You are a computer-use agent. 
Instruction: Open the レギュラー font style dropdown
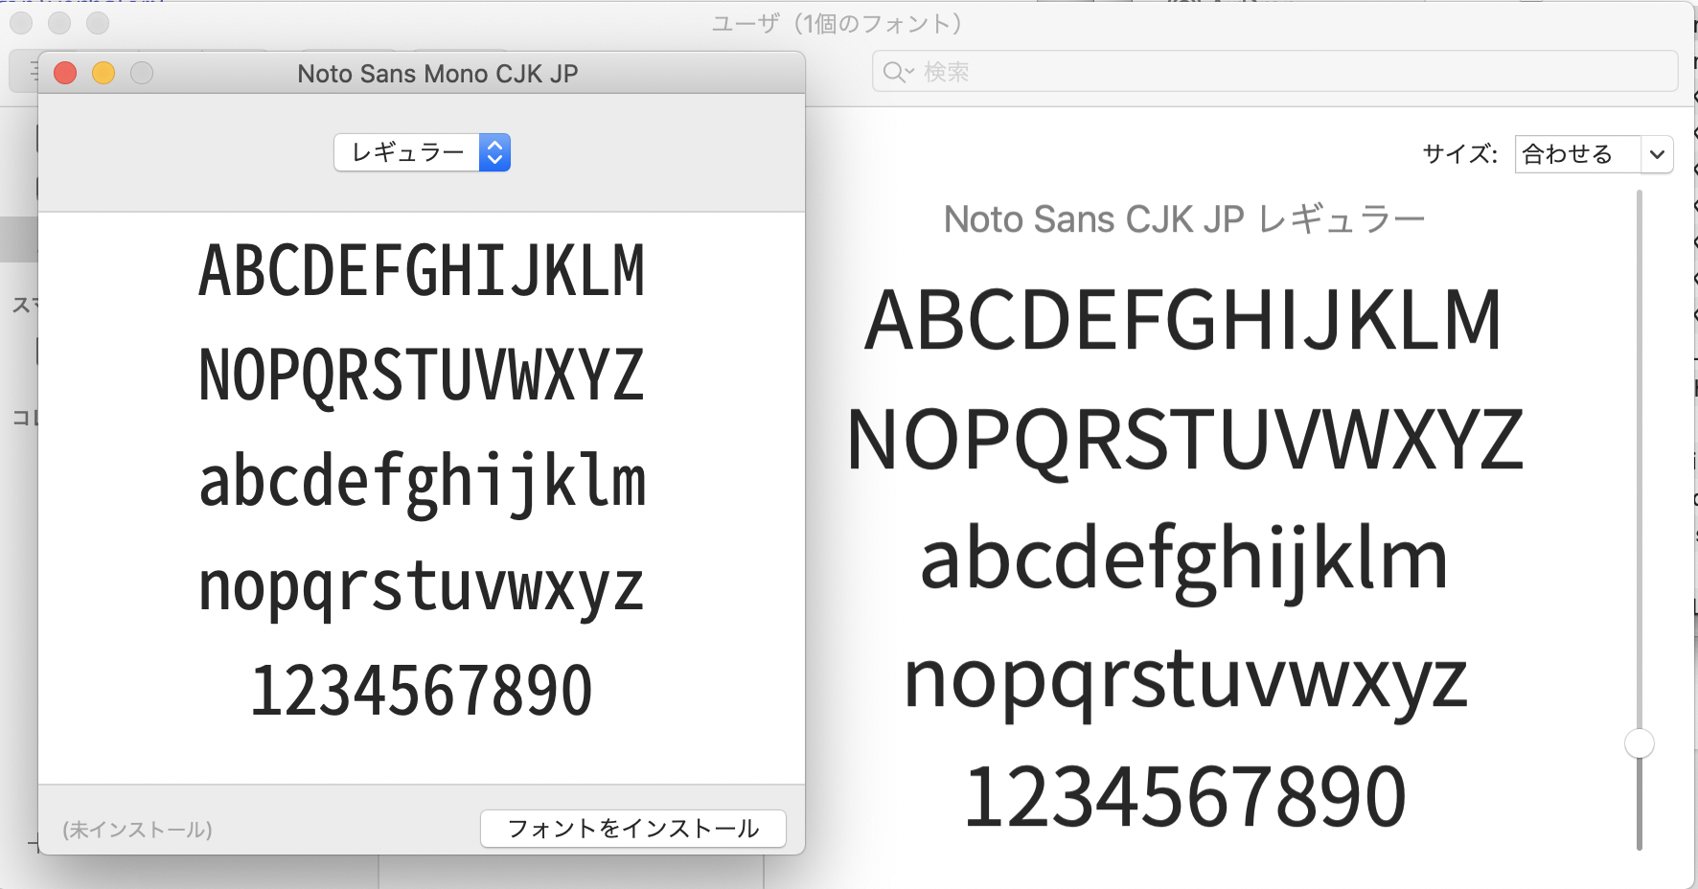point(422,152)
